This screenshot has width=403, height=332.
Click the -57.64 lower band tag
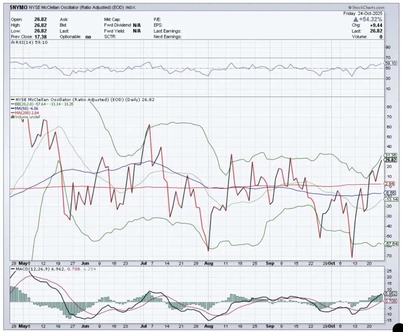[x=391, y=243]
